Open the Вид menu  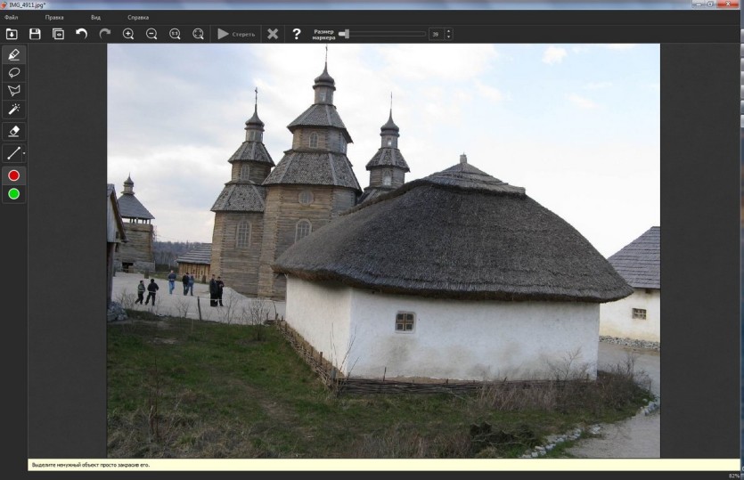95,18
